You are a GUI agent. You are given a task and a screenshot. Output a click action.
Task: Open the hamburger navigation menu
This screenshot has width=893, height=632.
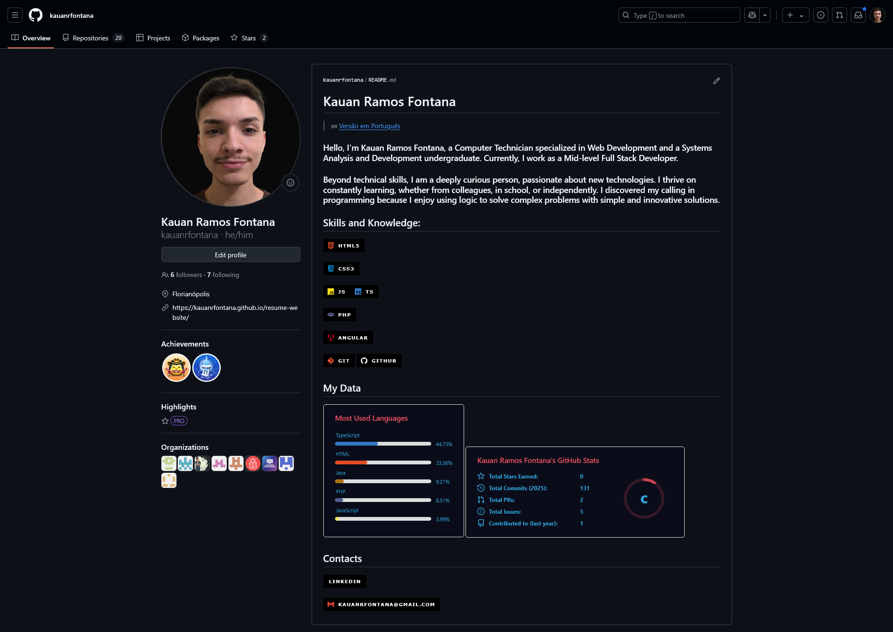click(15, 15)
